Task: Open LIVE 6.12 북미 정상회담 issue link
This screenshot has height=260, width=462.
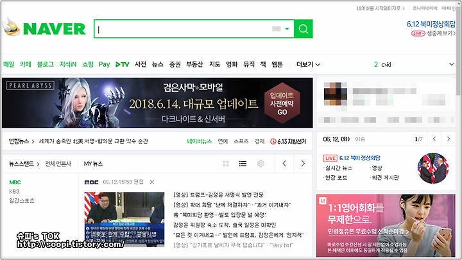Action: (352, 158)
